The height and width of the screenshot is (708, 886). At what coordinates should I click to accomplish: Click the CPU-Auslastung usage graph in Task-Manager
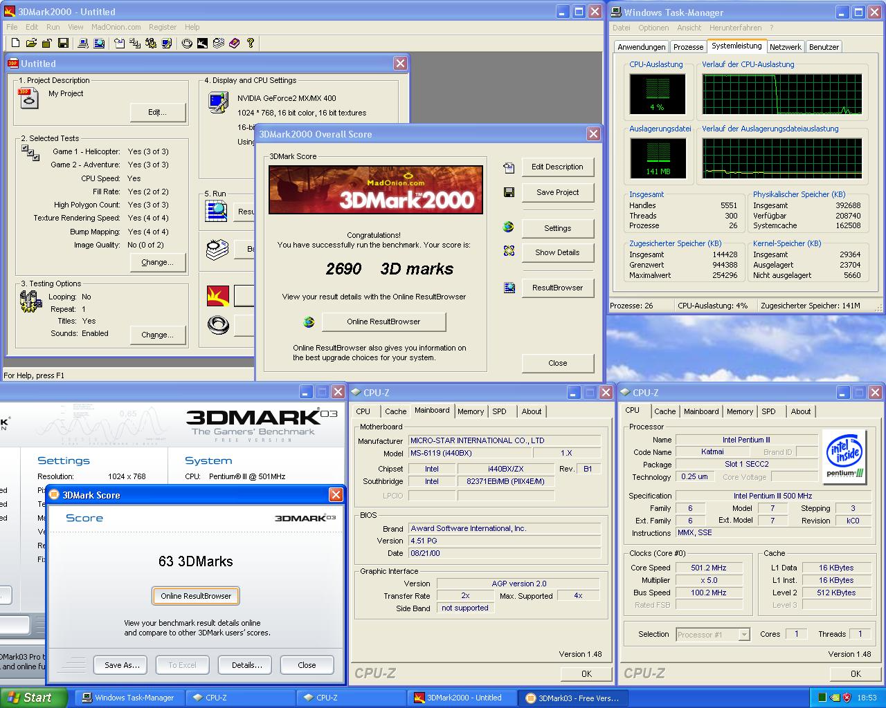pos(657,93)
